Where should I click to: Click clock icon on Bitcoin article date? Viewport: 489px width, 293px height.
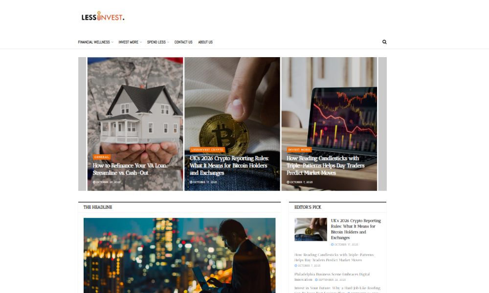(191, 182)
